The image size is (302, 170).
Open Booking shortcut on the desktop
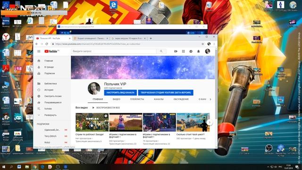tap(6, 22)
